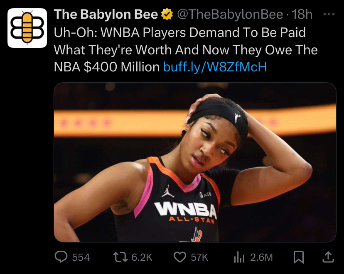
Task: Open the three-dot more options menu
Action: (x=329, y=14)
